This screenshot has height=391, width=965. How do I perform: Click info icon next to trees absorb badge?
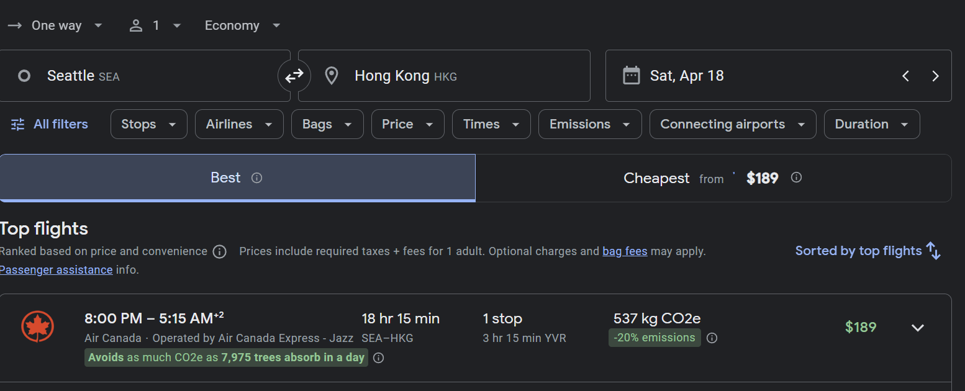(378, 358)
